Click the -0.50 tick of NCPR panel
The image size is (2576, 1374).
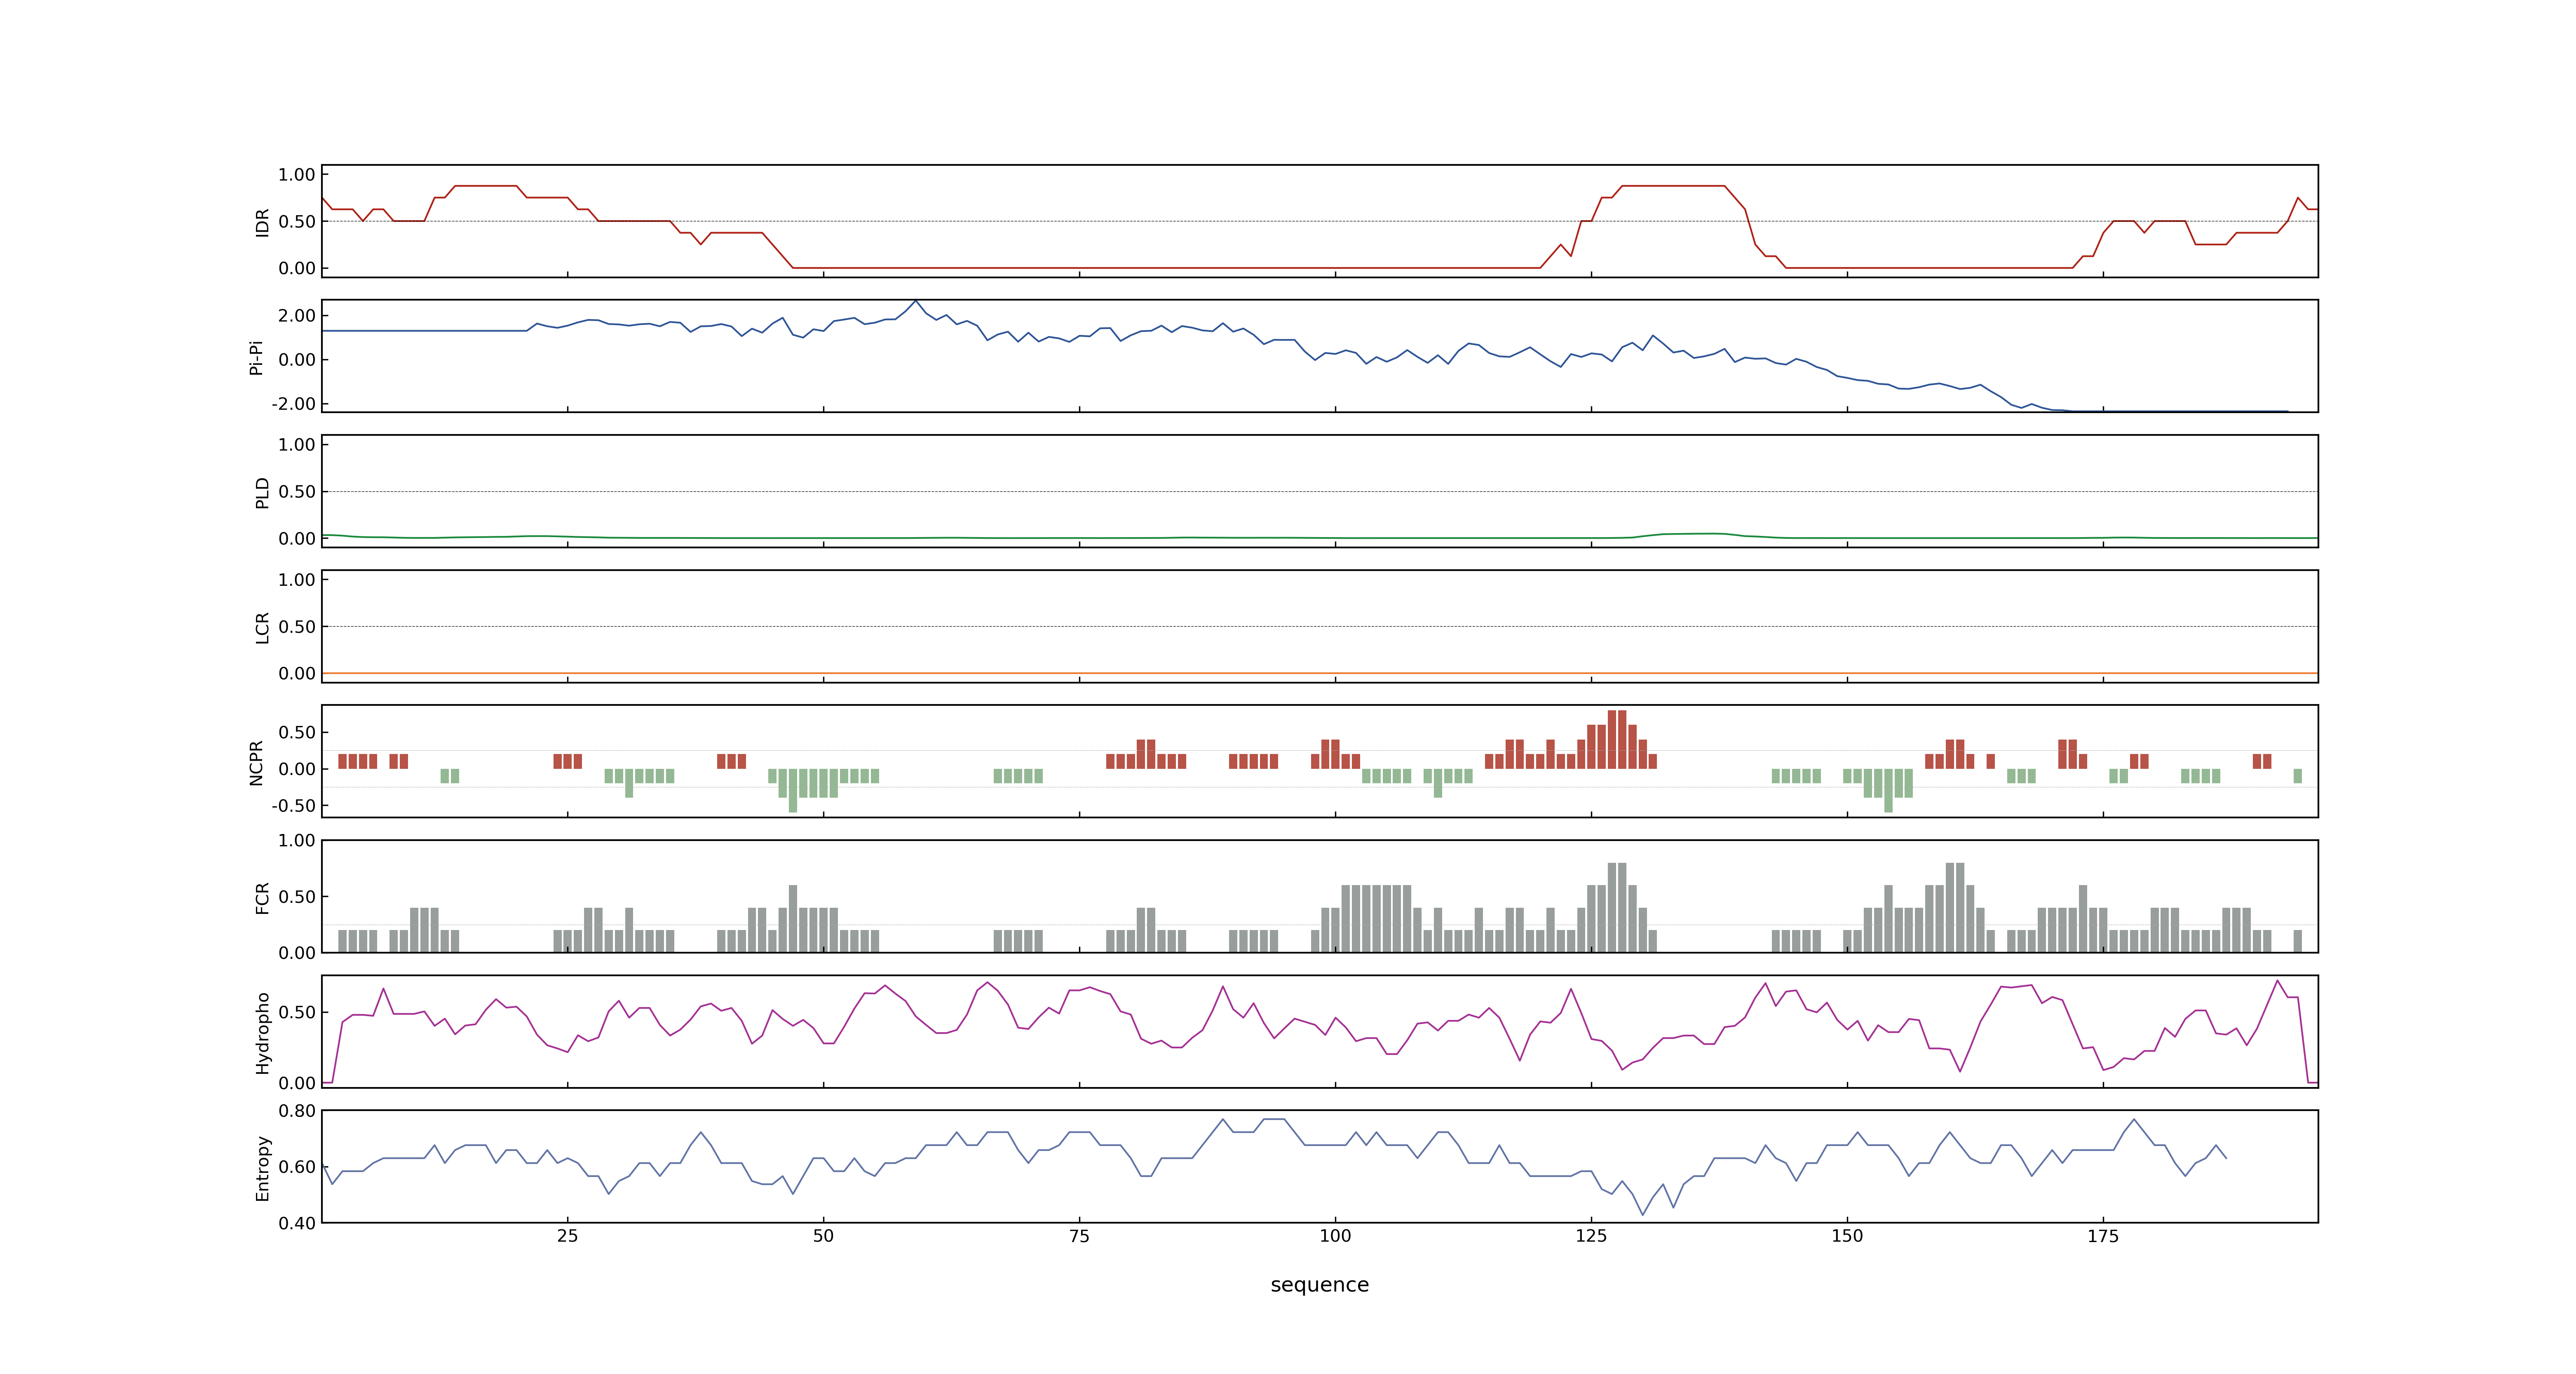tap(293, 805)
